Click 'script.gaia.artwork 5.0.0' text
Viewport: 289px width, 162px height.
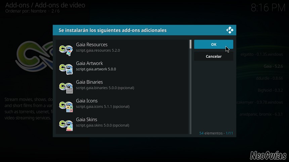tap(96, 69)
